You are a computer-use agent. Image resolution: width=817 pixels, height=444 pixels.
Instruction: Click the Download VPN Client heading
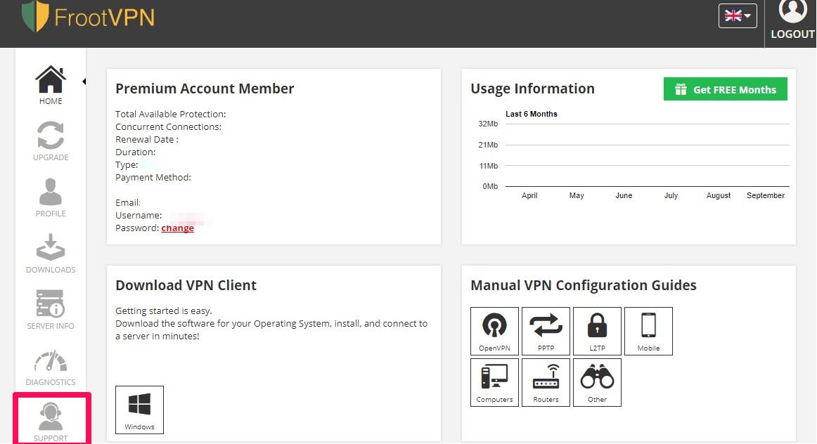(x=186, y=285)
